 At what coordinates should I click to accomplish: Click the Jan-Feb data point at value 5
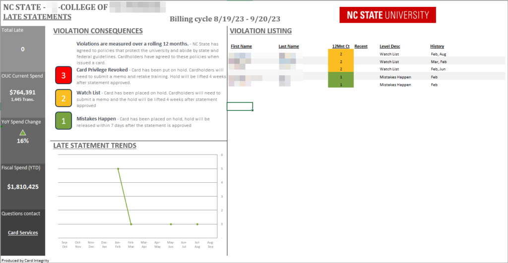tap(118, 169)
